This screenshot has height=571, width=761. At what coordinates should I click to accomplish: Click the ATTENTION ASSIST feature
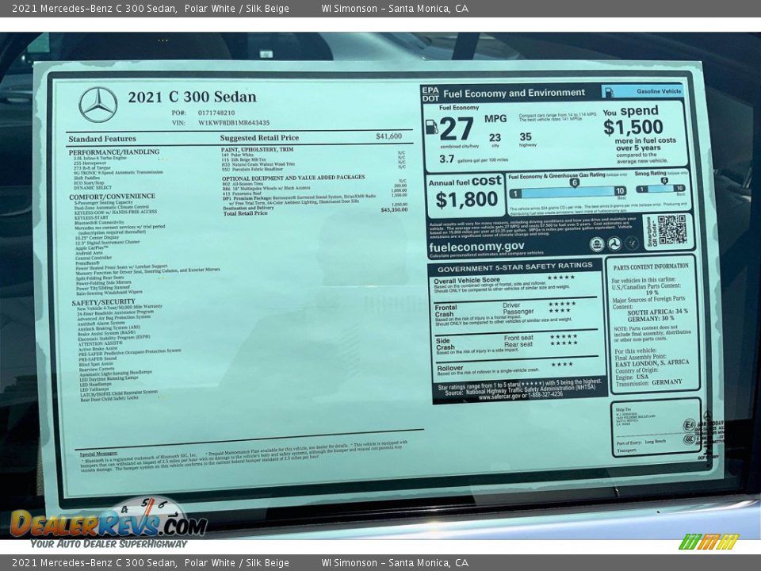pyautogui.click(x=101, y=343)
